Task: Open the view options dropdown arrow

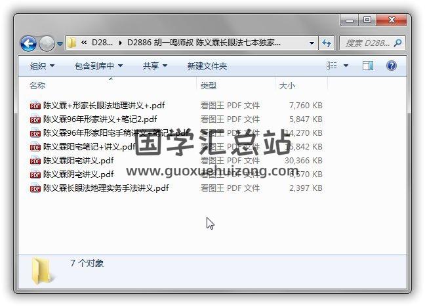Action: click(346, 66)
